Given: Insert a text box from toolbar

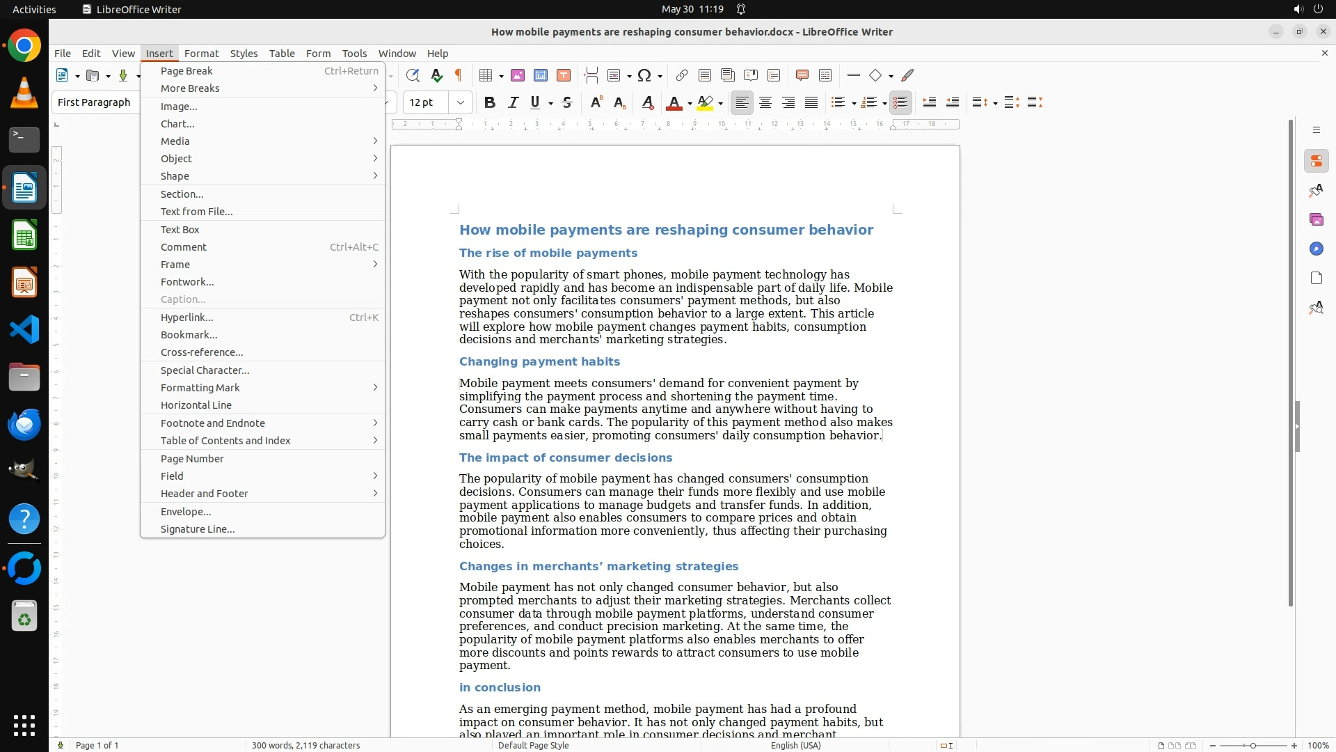Looking at the screenshot, I should (x=564, y=75).
